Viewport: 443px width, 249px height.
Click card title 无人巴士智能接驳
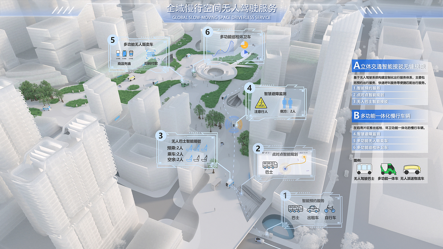point(186,141)
